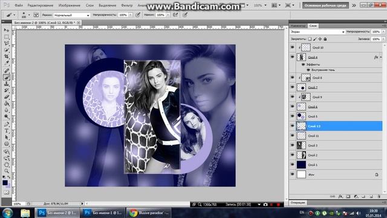Image resolution: width=387 pixels, height=218 pixels.
Task: Select the Healing Brush tool
Action: point(7,71)
